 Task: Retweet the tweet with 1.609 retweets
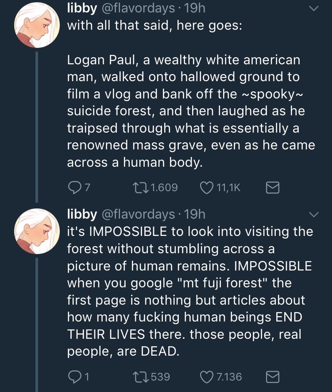click(136, 188)
